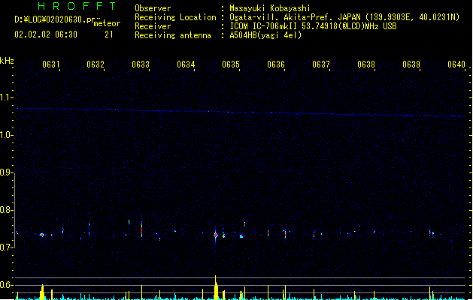Click the Receiving antenna label
Viewport: 473px width, 300px height.
click(173, 35)
